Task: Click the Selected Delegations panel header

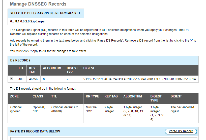Action: click(46, 13)
